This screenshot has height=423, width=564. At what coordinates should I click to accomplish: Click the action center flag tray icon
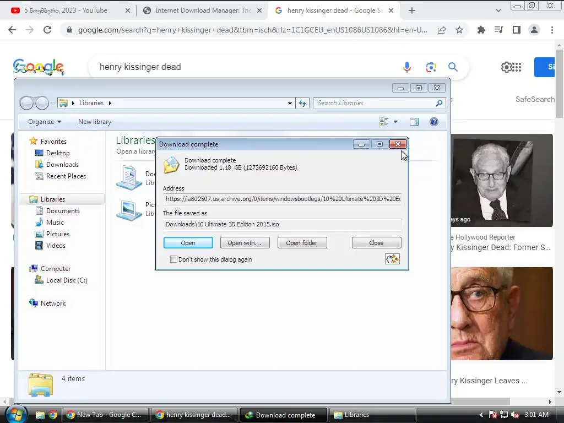(493, 415)
